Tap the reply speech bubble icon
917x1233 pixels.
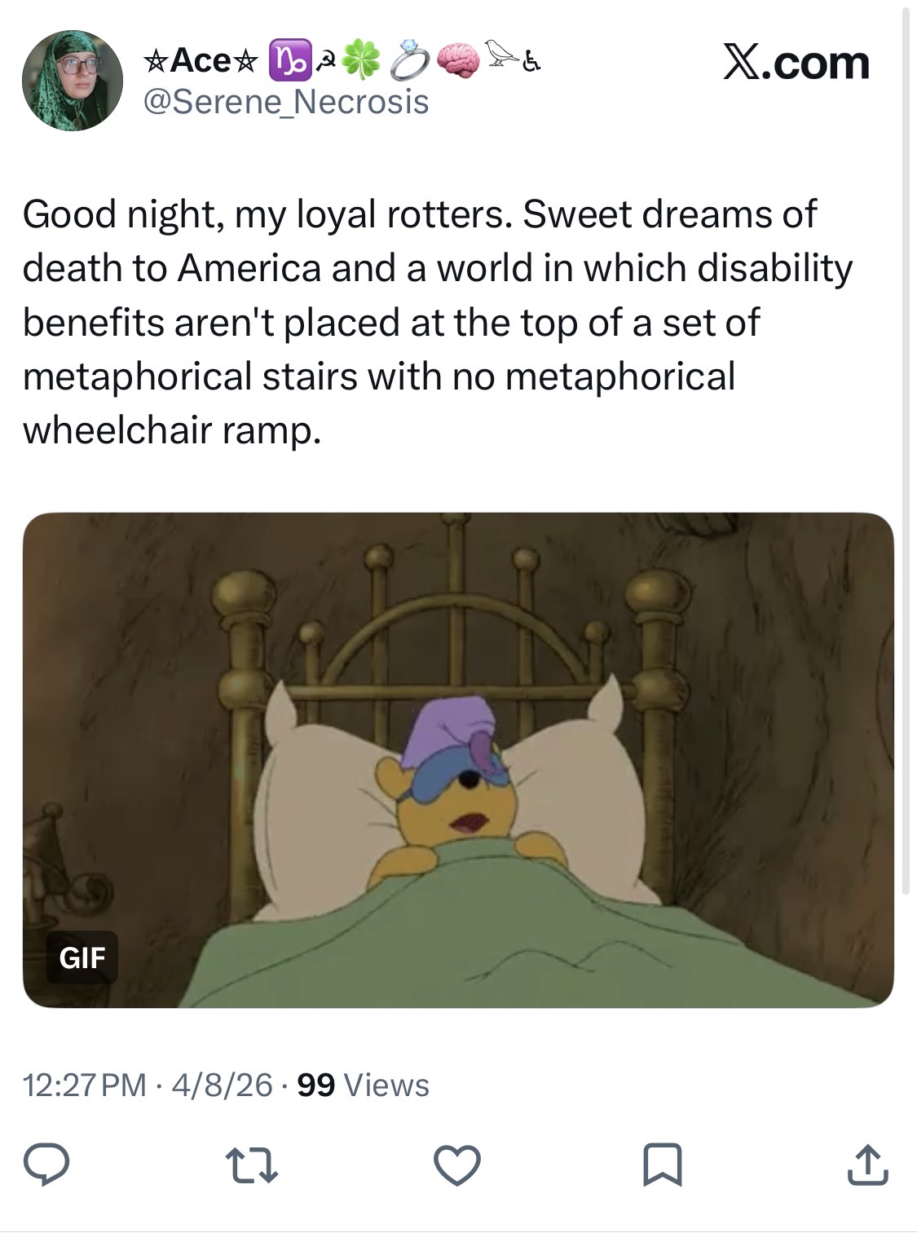[46, 1165]
